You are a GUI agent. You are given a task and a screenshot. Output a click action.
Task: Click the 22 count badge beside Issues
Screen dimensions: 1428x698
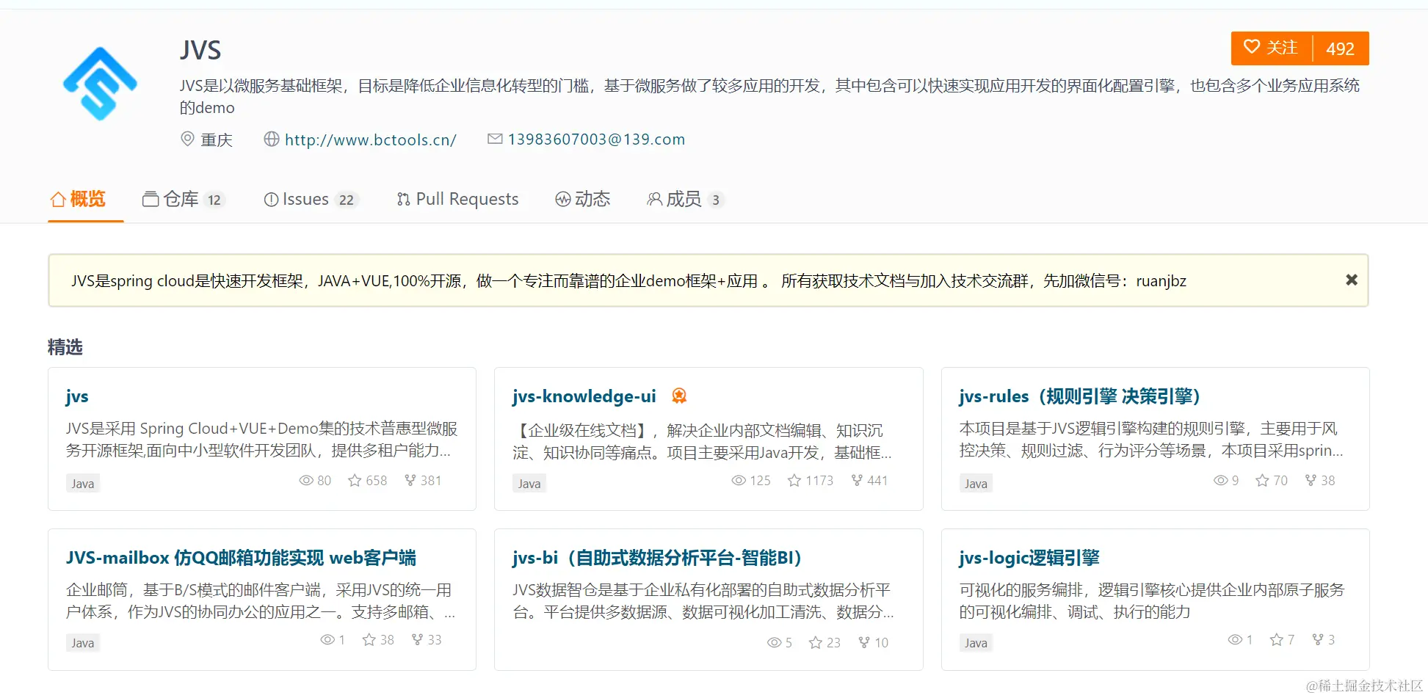347,200
